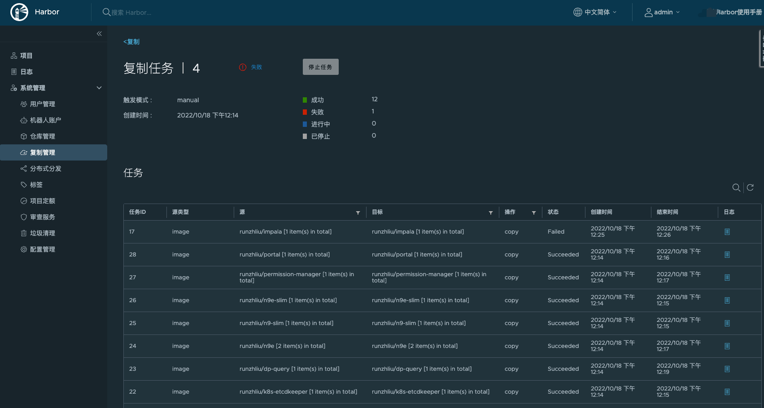Refresh the tasks table
Image resolution: width=764 pixels, height=408 pixels.
tap(750, 187)
